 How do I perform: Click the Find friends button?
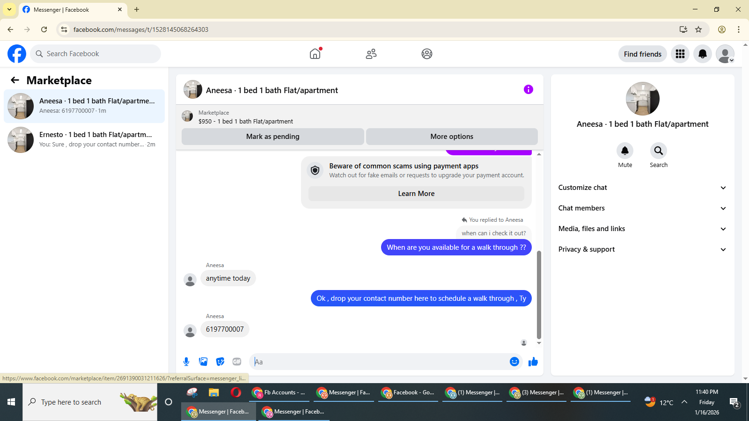pos(643,54)
